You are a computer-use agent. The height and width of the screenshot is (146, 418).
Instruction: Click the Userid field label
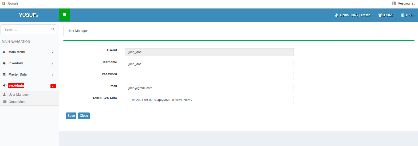coord(112,50)
